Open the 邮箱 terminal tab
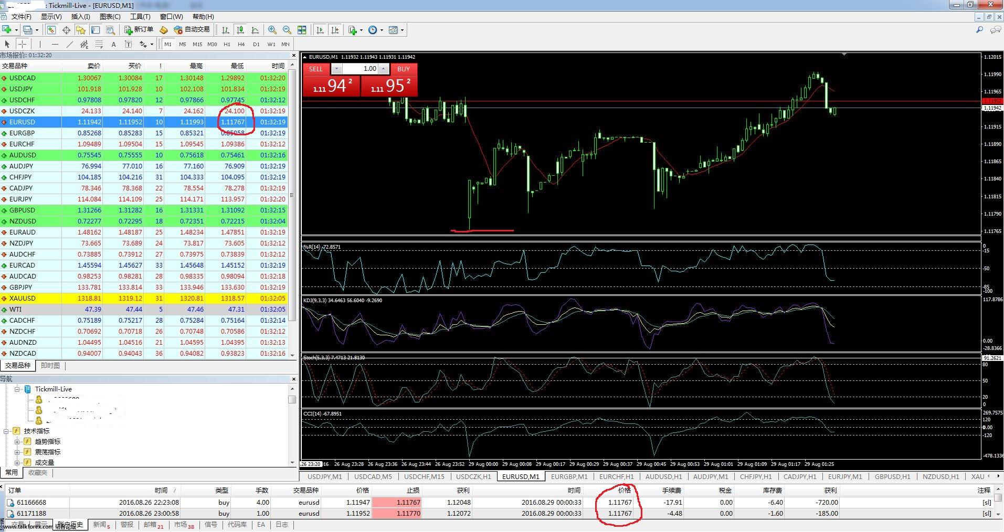 [x=153, y=525]
